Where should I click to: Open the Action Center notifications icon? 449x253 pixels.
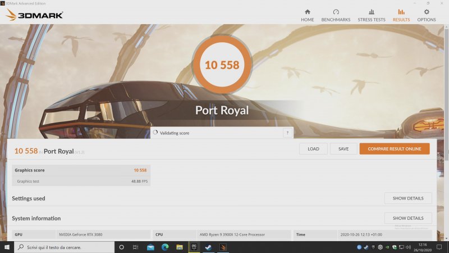click(439, 247)
